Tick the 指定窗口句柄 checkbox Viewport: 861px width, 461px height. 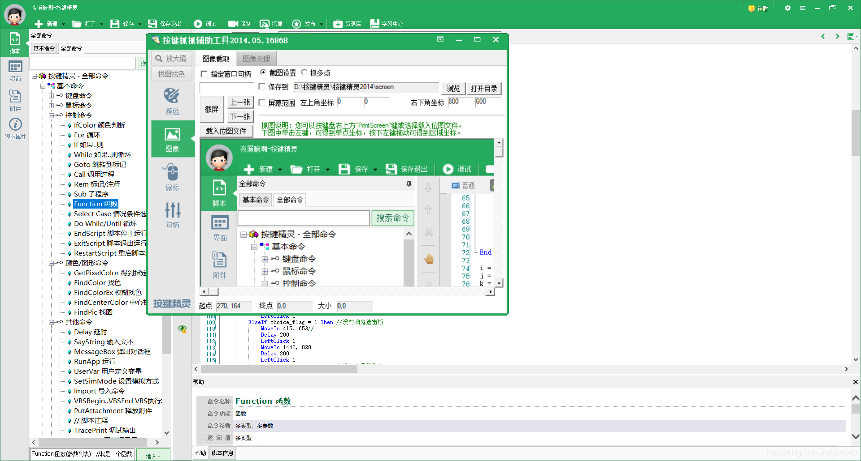click(x=204, y=74)
